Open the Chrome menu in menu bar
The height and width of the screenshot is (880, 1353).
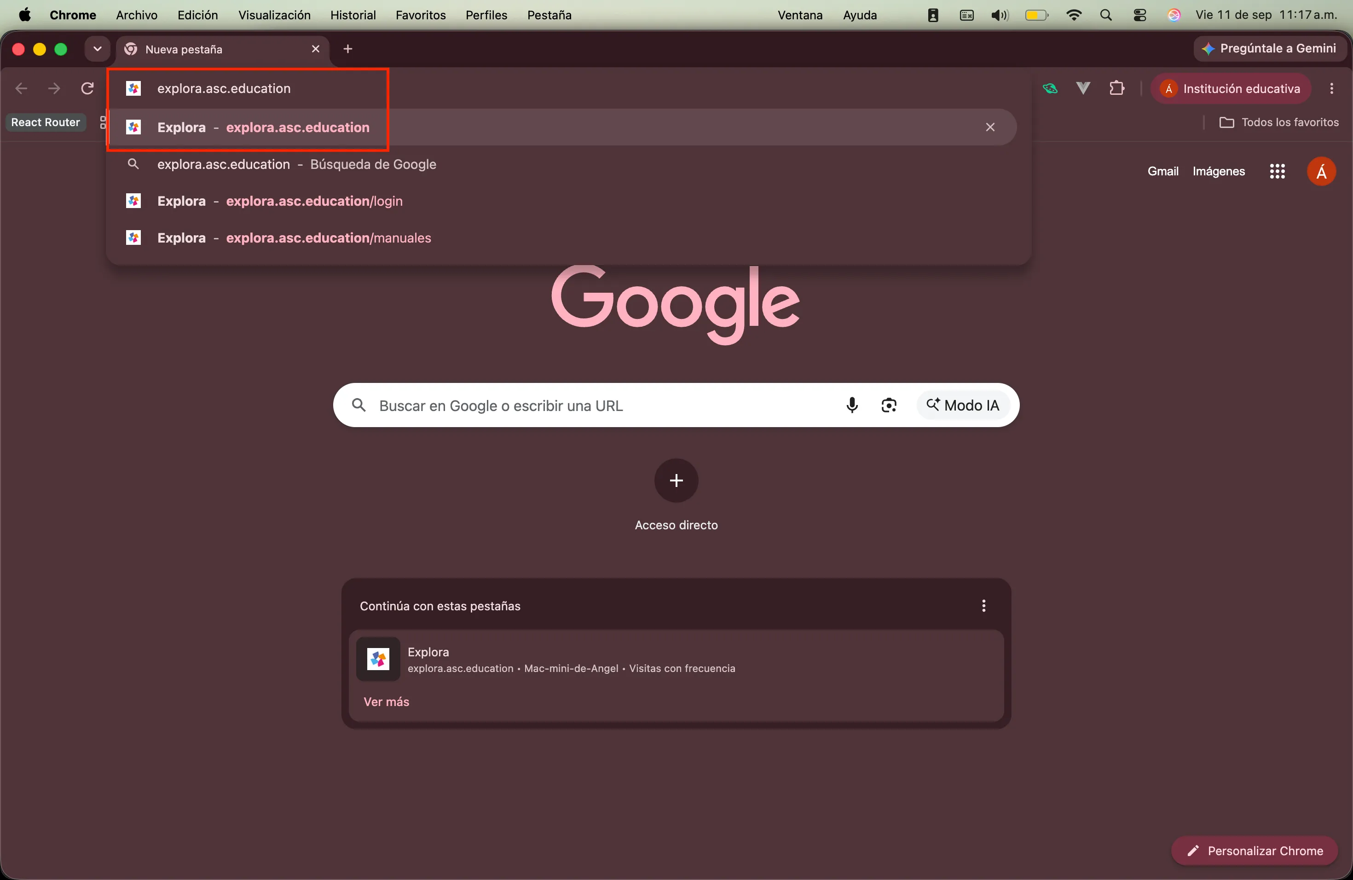73,15
